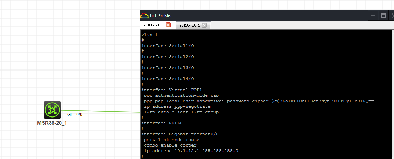Select the green link line from router
The height and width of the screenshot is (159, 394).
coord(100,111)
